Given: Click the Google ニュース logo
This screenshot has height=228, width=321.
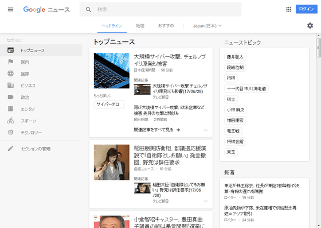Looking at the screenshot, I should (x=46, y=9).
